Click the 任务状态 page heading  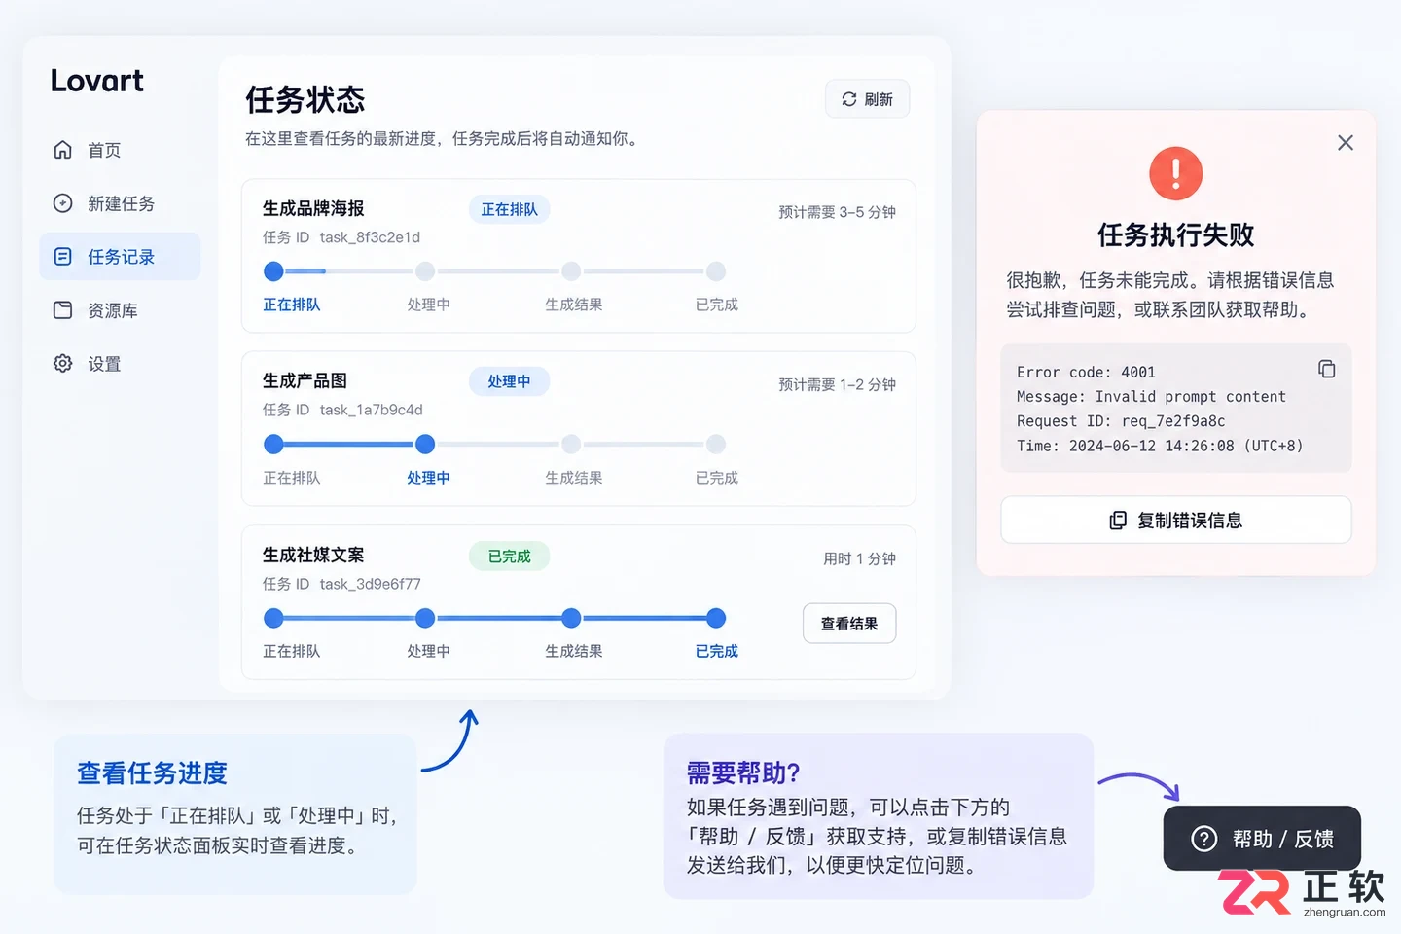(305, 99)
